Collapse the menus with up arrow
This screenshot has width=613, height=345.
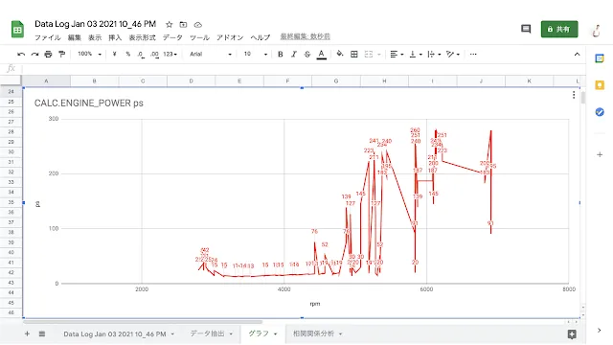click(x=577, y=54)
